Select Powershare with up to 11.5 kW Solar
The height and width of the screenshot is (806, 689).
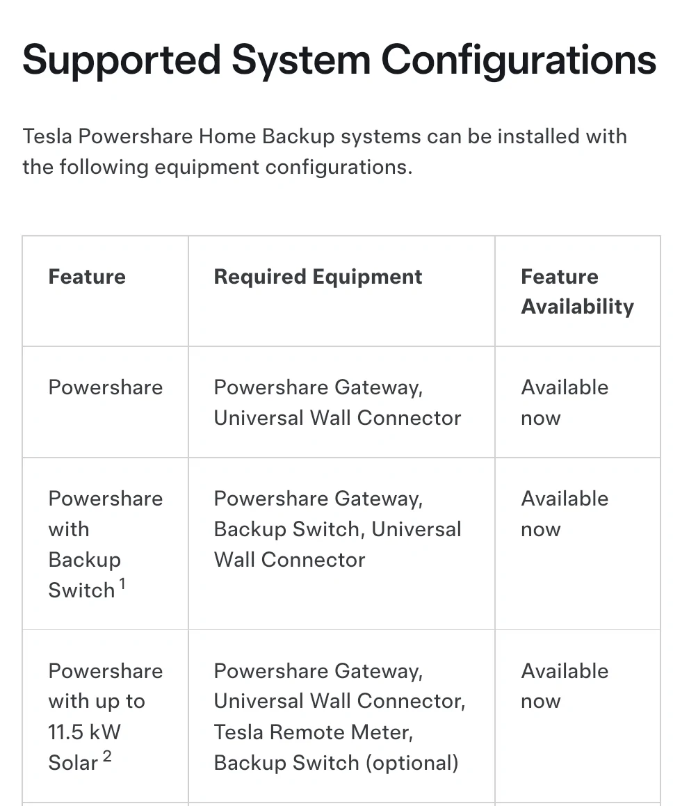click(105, 716)
